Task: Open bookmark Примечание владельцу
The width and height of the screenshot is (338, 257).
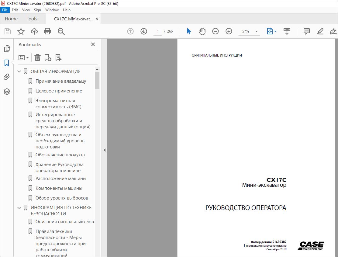Action: click(61, 81)
